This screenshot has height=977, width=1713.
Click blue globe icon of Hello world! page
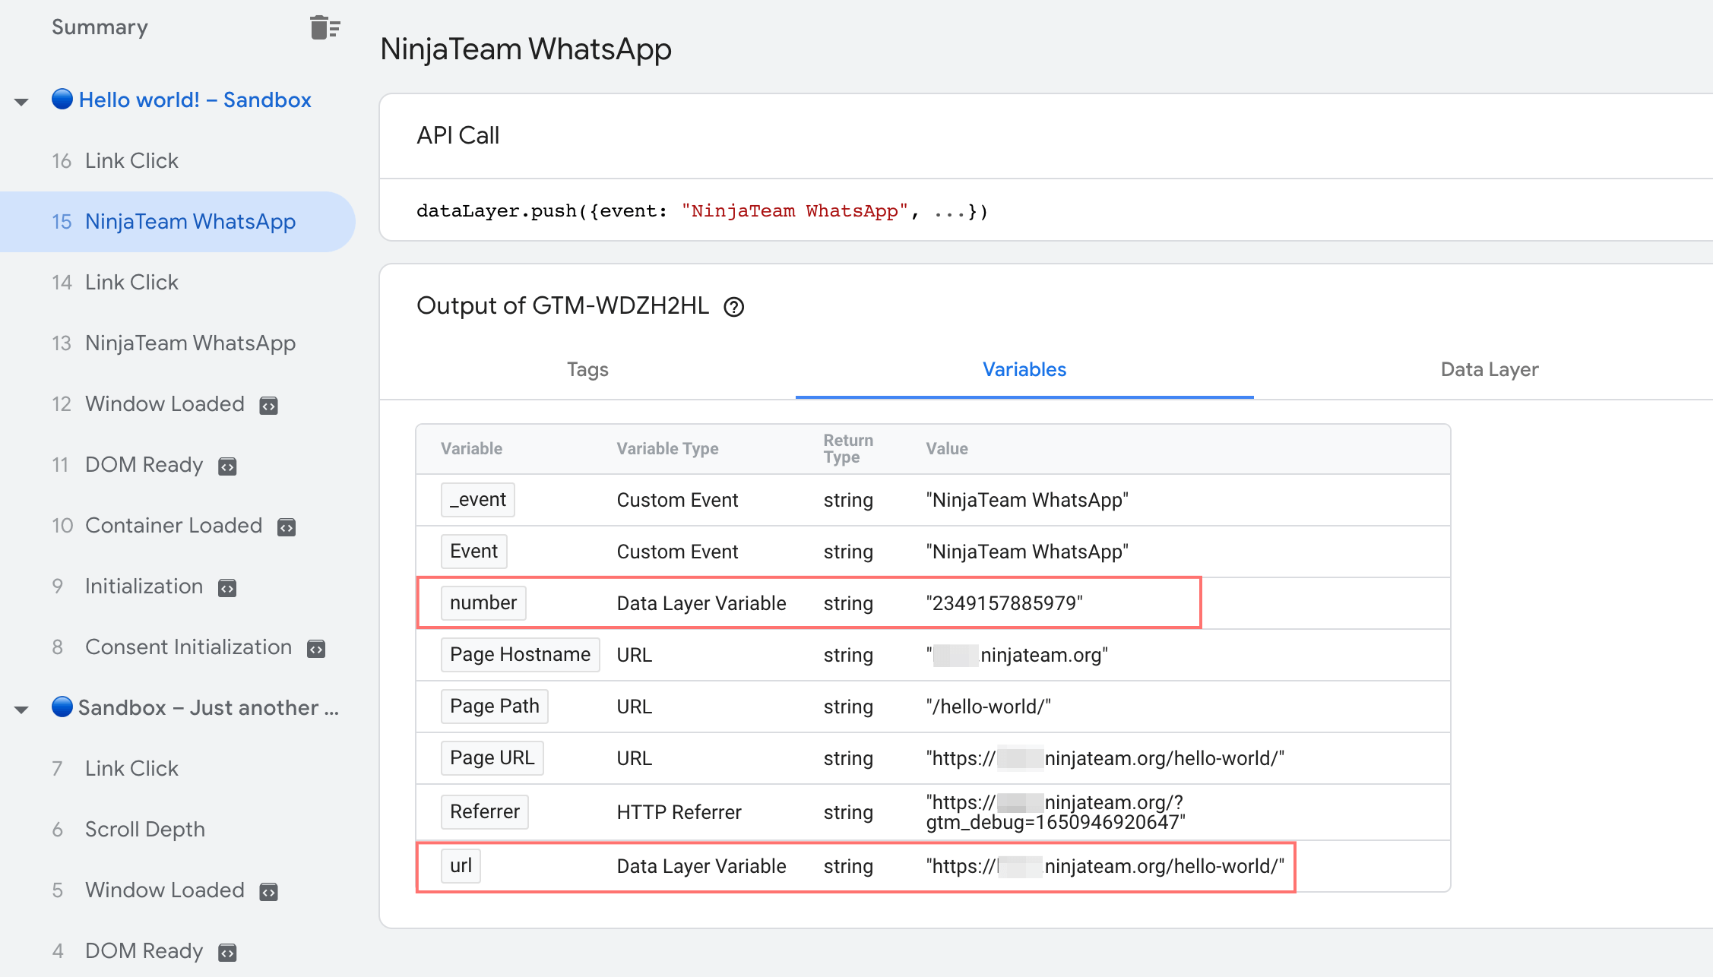62,99
